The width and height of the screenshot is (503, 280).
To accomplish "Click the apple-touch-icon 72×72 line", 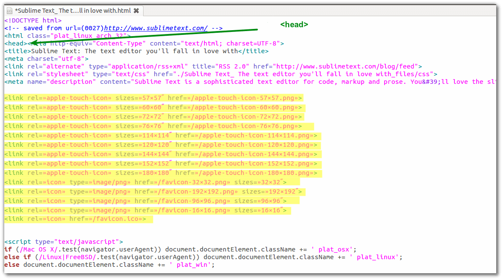I will click(153, 117).
